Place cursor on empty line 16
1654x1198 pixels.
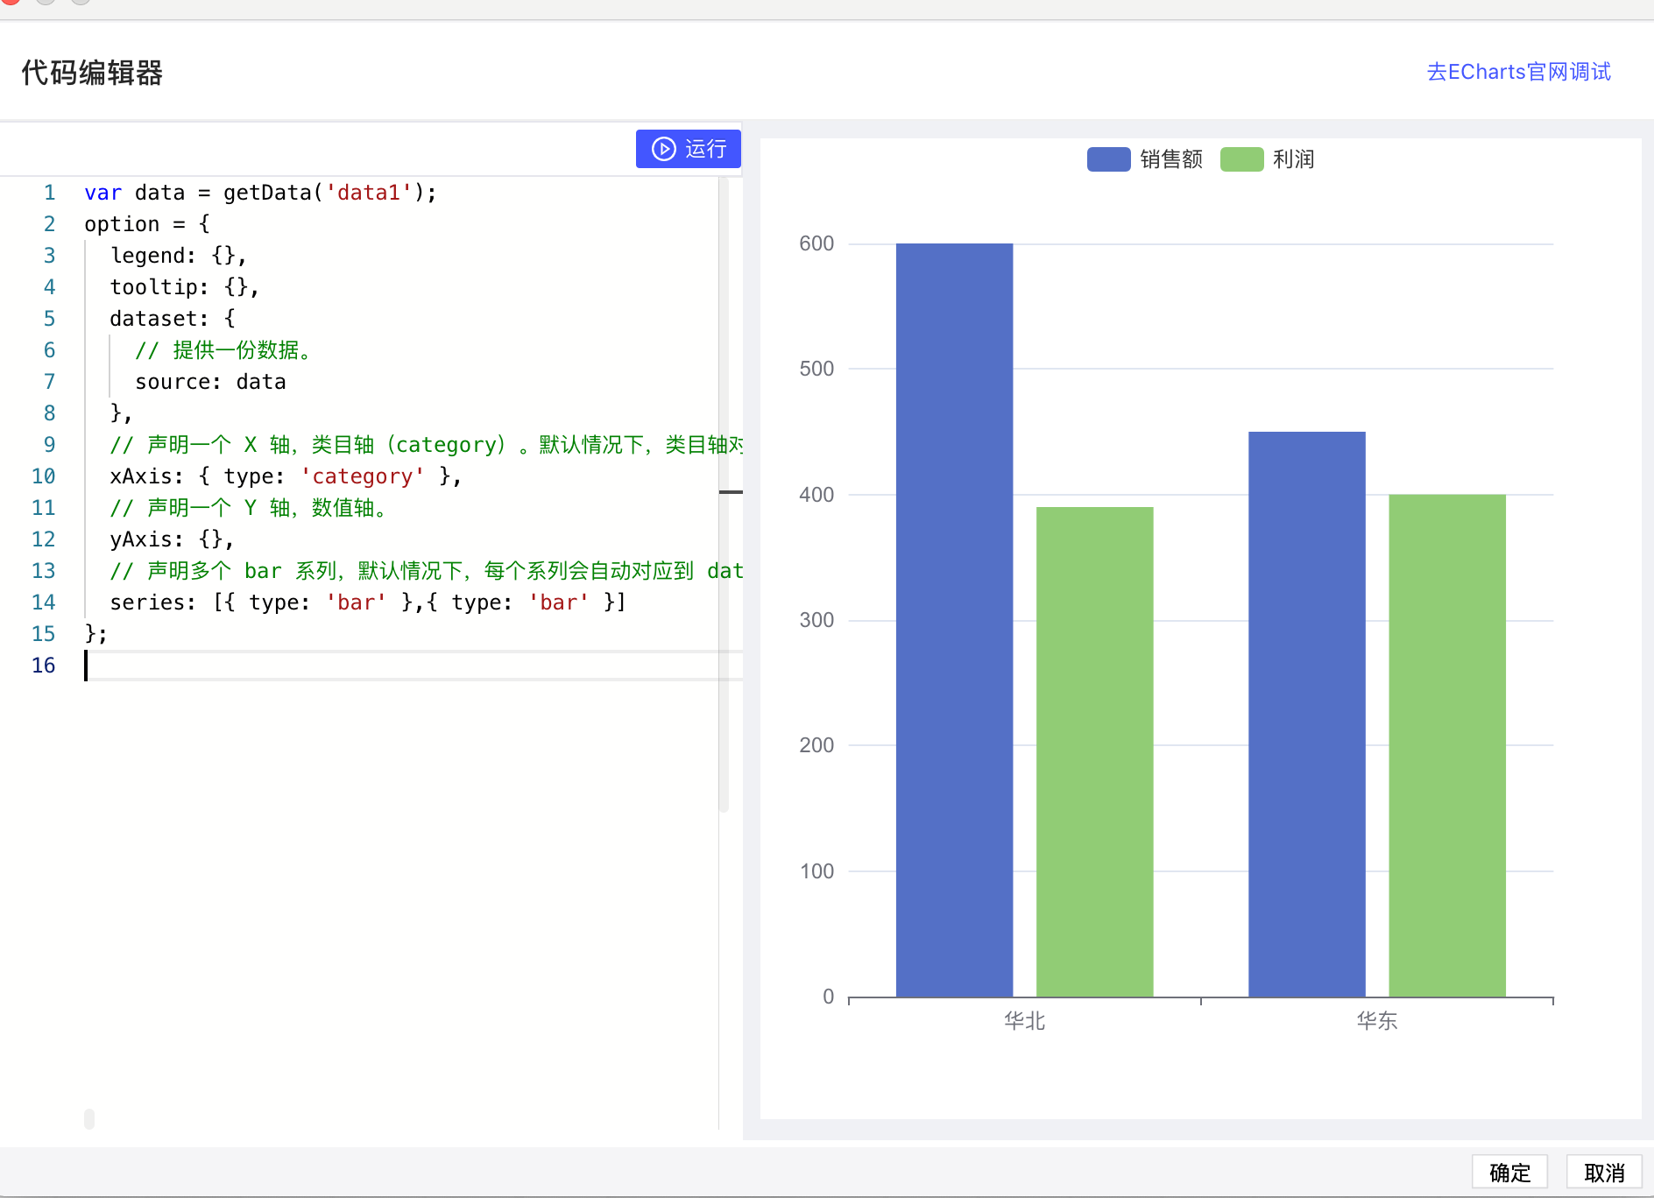tap(350, 666)
